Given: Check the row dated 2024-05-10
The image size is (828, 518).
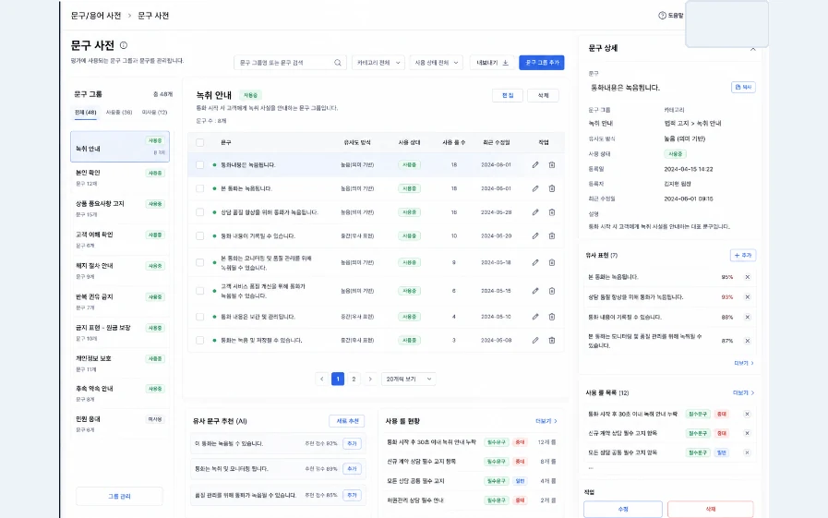Looking at the screenshot, I should 199,317.
